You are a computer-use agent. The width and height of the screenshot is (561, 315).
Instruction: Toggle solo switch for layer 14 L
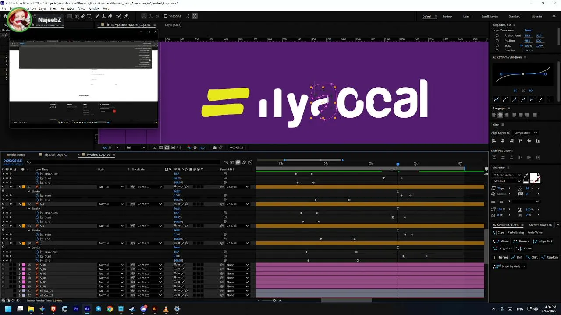[x=11, y=243]
